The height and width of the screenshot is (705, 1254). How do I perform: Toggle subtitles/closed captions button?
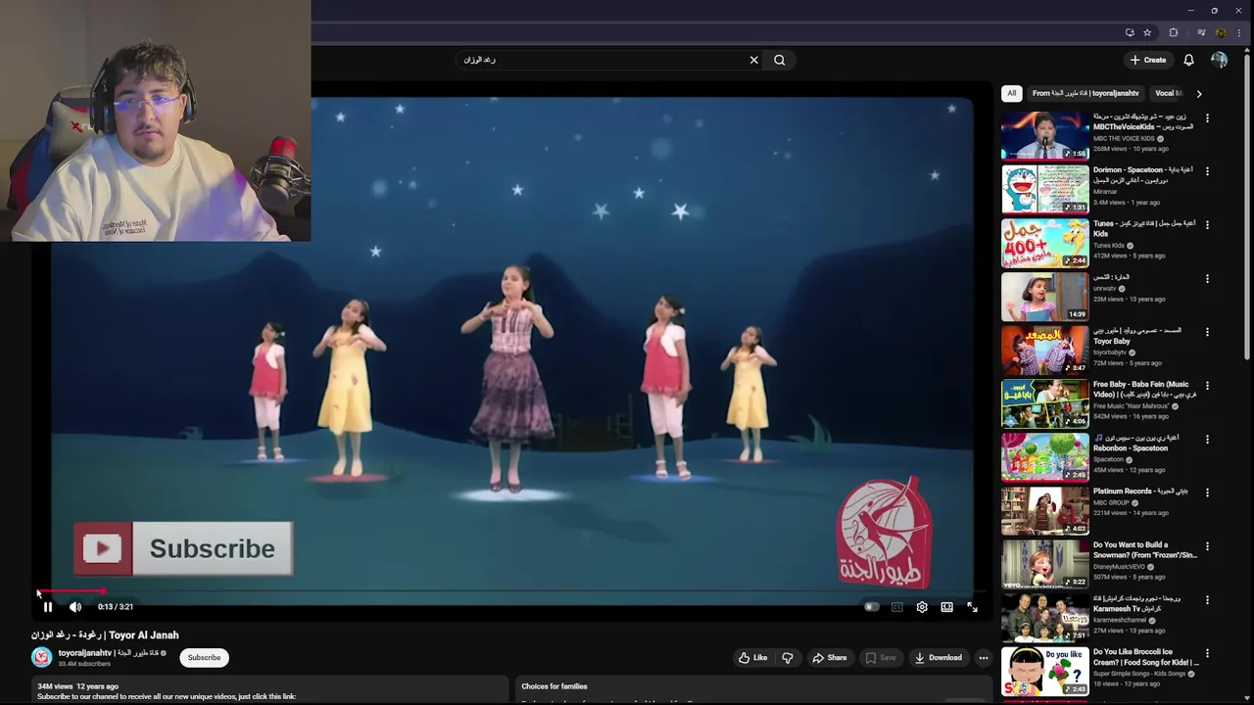(896, 607)
